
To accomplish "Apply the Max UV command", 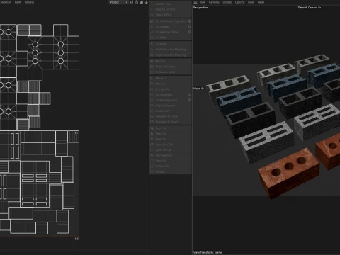I will tap(171, 61).
